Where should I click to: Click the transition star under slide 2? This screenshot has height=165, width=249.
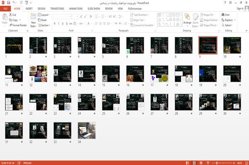46,57
